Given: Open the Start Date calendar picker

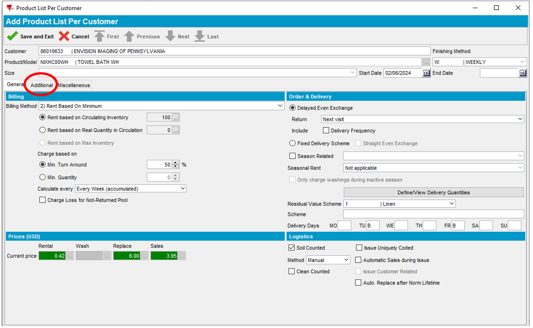Looking at the screenshot, I should [426, 73].
